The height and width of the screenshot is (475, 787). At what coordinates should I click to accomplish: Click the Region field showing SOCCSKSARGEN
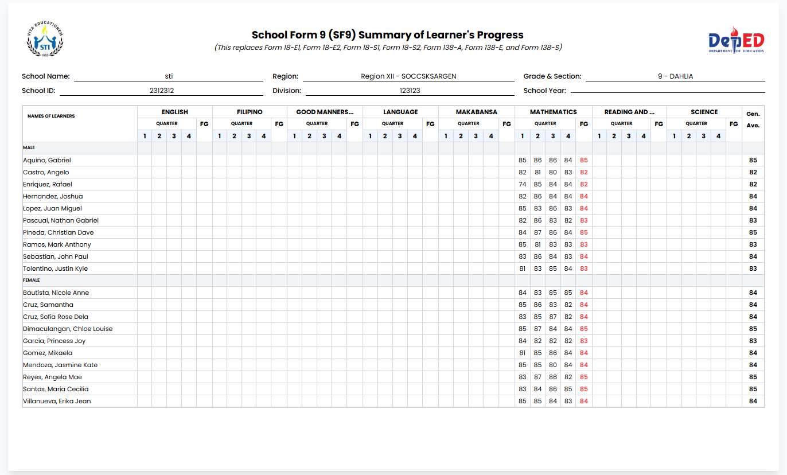[x=408, y=76]
